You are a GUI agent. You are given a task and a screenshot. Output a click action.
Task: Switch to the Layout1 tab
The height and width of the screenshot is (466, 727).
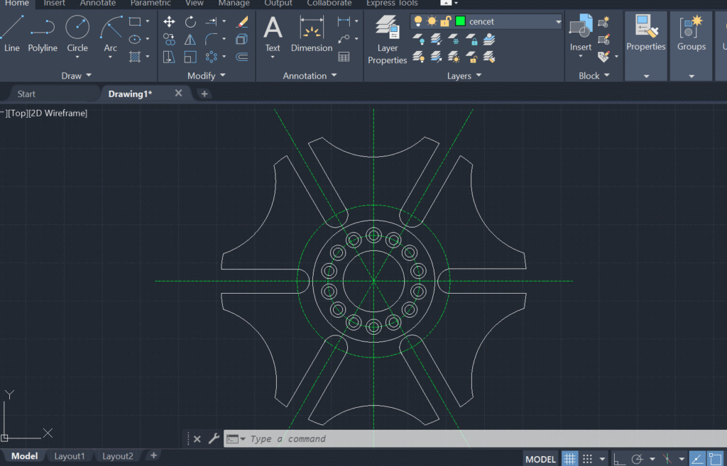[x=70, y=456]
